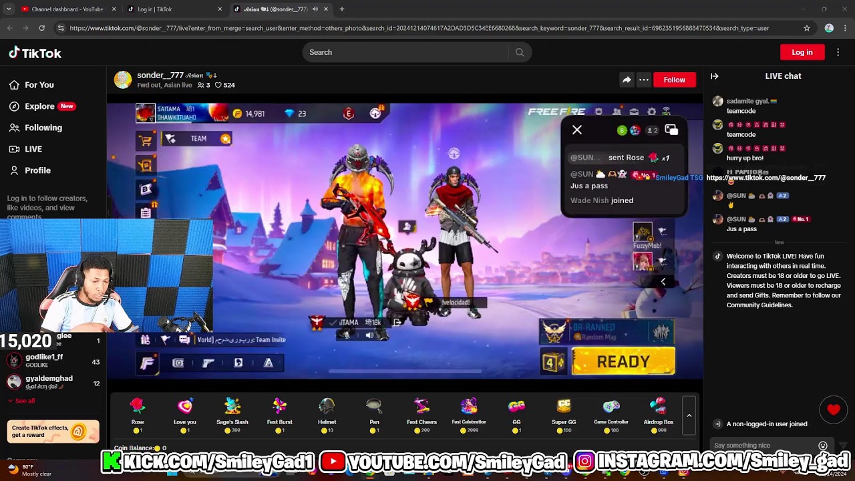Open the LIVE section in sidebar
The width and height of the screenshot is (855, 481).
(25, 149)
